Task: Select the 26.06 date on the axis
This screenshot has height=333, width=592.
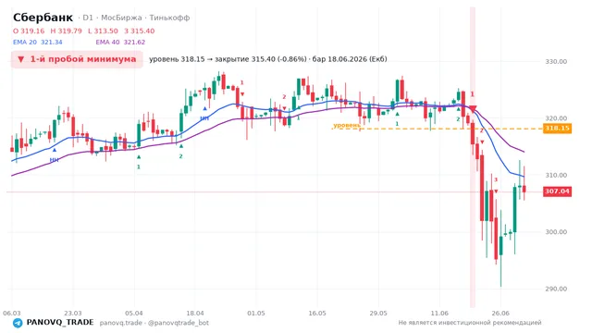Action: click(x=500, y=313)
